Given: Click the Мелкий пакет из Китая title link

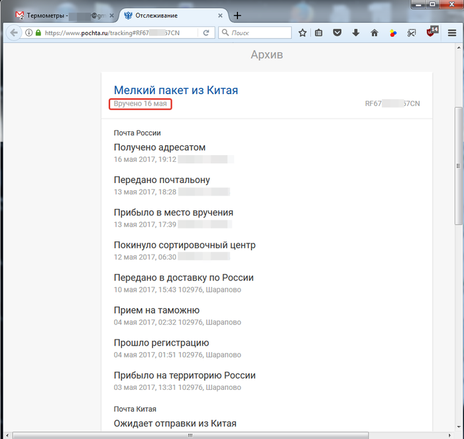Looking at the screenshot, I should click(x=176, y=90).
